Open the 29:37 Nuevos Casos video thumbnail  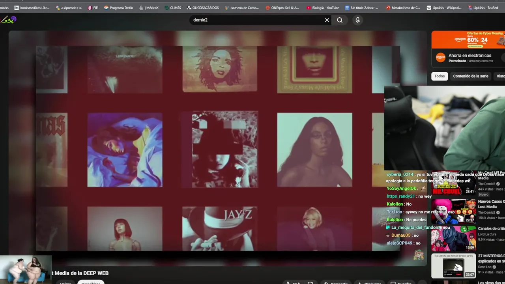pos(453,211)
